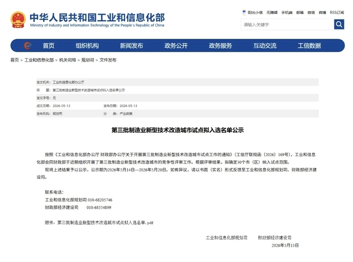Click 发布机构 value 规划司
Screen dimensions: 353x262
57,114
